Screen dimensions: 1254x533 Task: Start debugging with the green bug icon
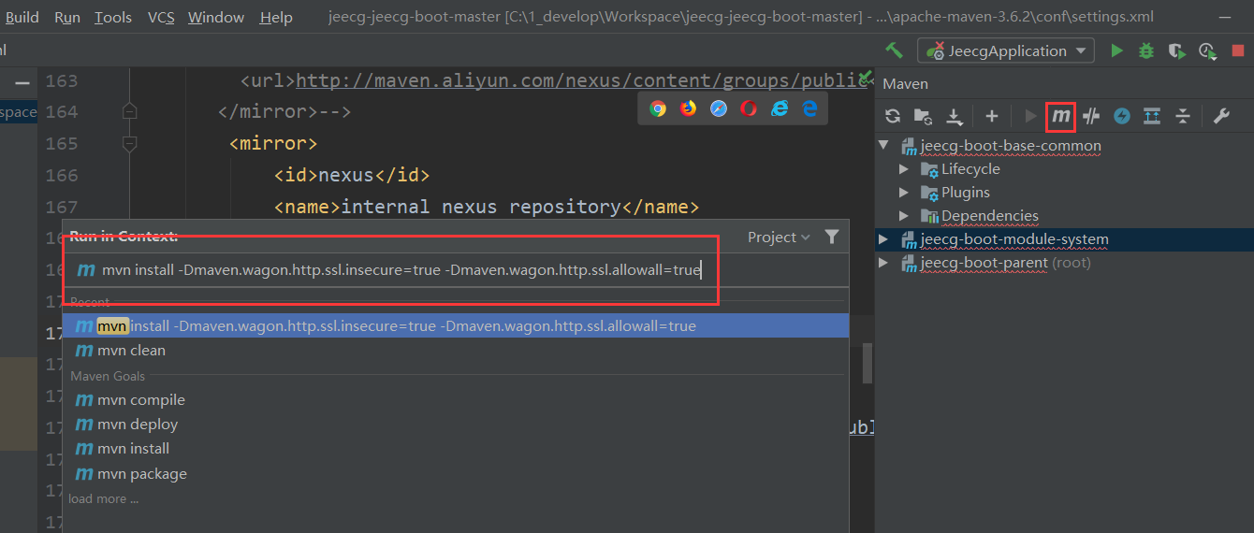coord(1146,51)
